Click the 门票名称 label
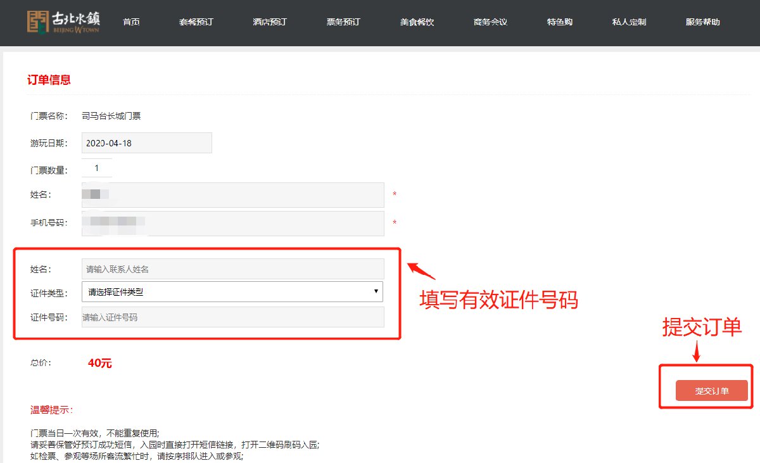The width and height of the screenshot is (760, 463). pos(48,116)
